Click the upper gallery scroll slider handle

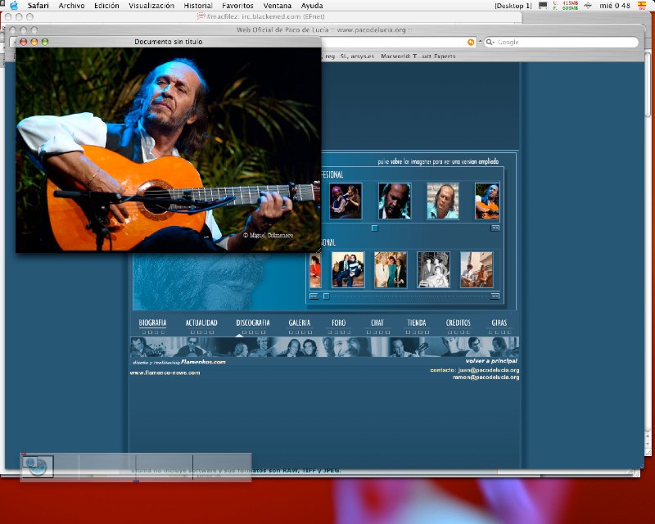coord(374,228)
